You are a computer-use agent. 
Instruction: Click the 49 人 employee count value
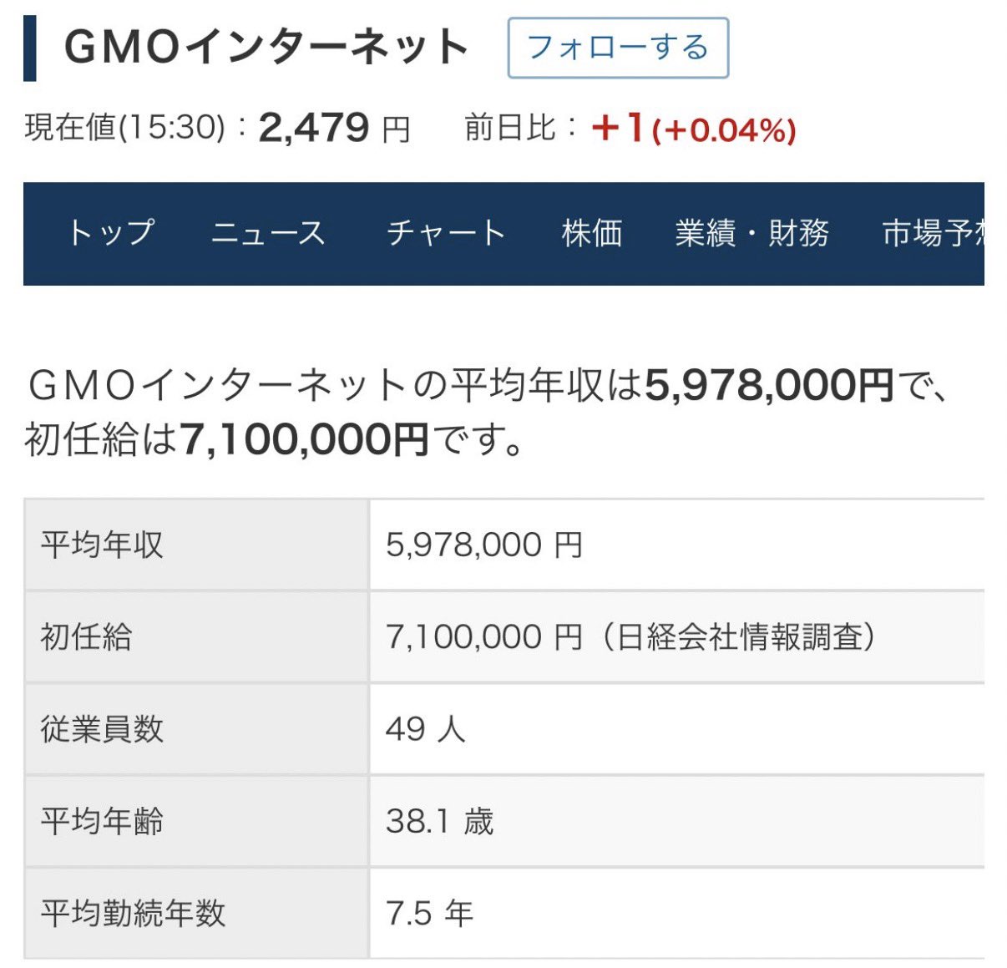(425, 729)
